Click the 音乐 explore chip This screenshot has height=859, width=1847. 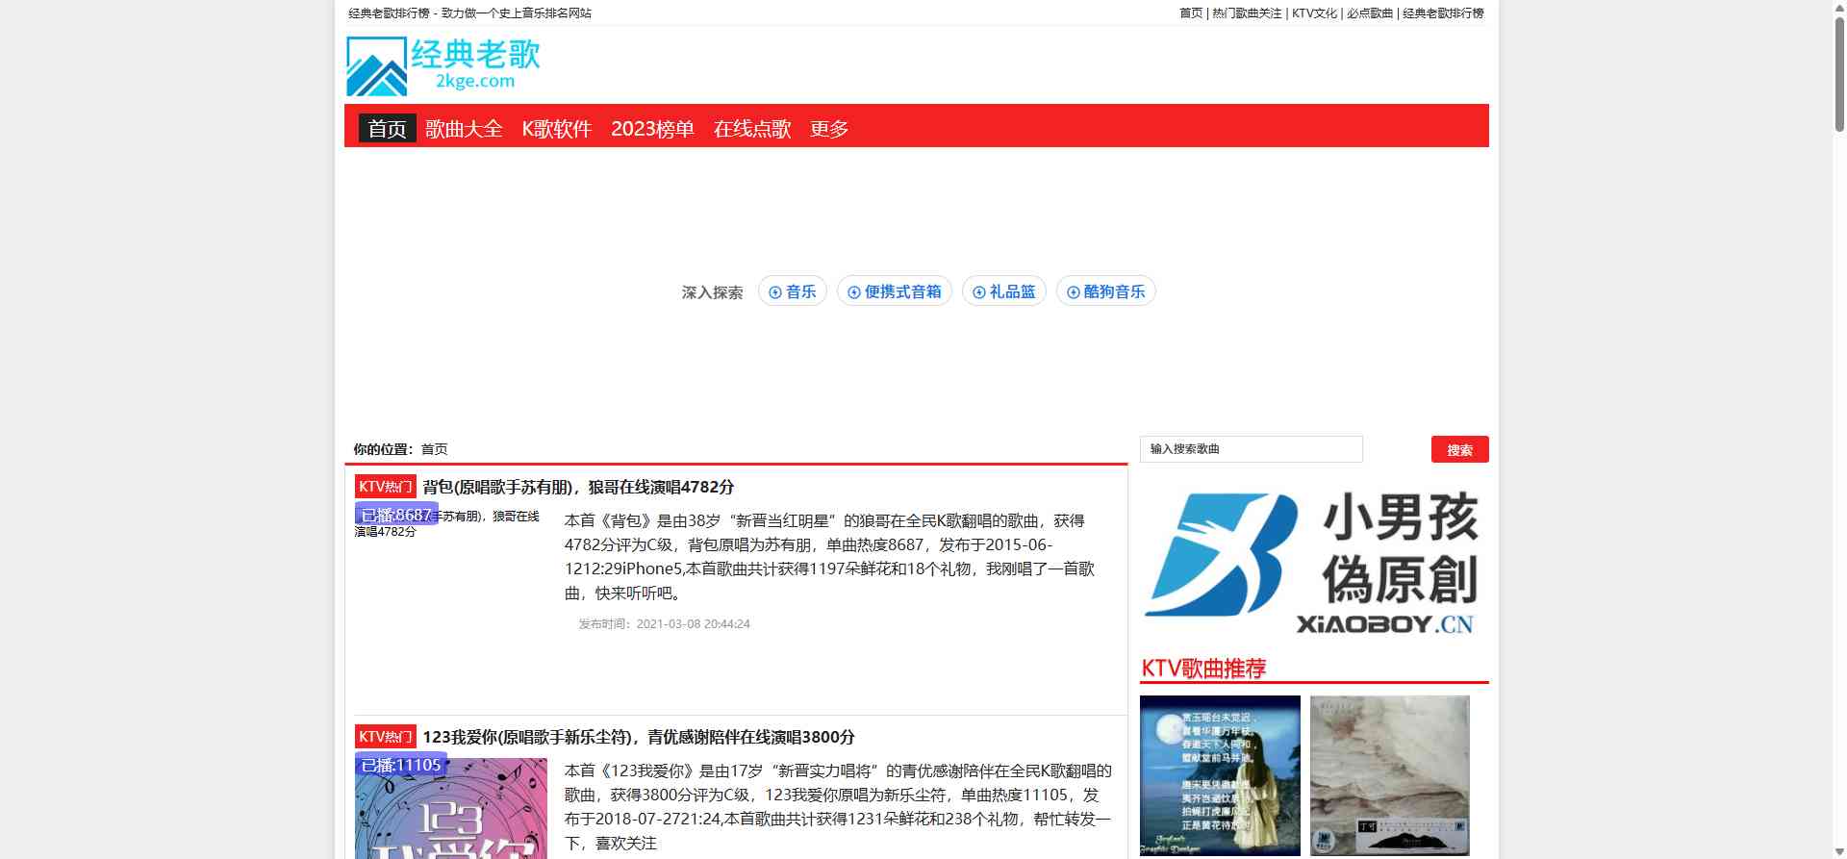(792, 291)
